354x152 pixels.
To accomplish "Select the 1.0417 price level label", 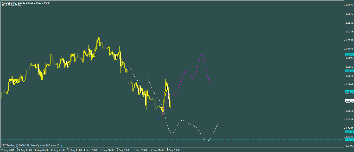I will [349, 140].
